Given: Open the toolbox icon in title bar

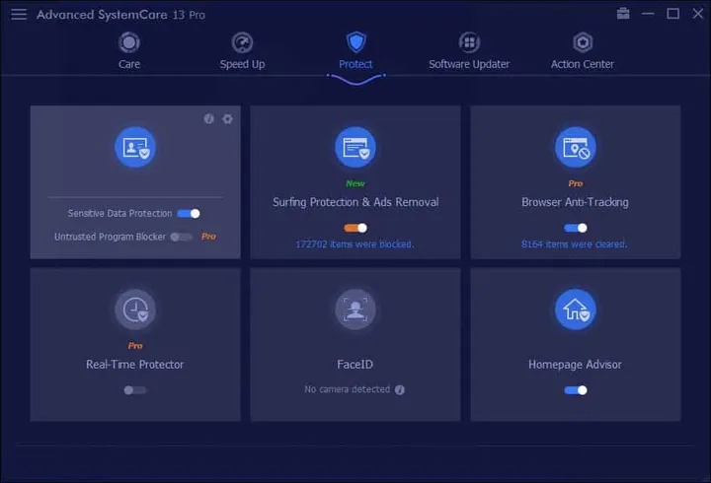Looking at the screenshot, I should tap(623, 14).
